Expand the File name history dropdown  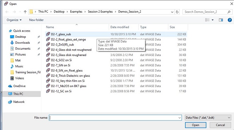coord(180,118)
